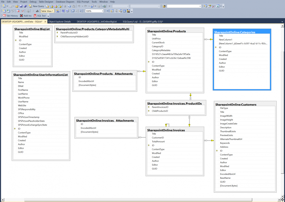The image size is (285, 202).
Task: Click the New Text Annotation (abl) icon
Action: (37, 11)
